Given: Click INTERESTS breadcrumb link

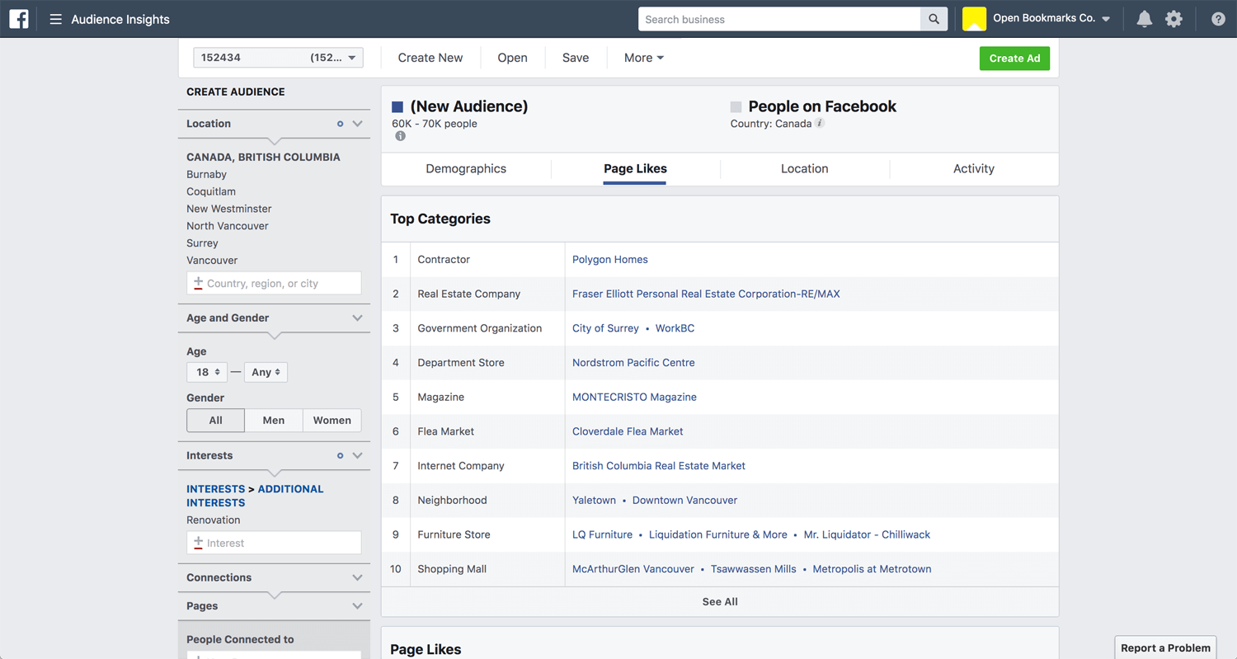Looking at the screenshot, I should pos(215,489).
